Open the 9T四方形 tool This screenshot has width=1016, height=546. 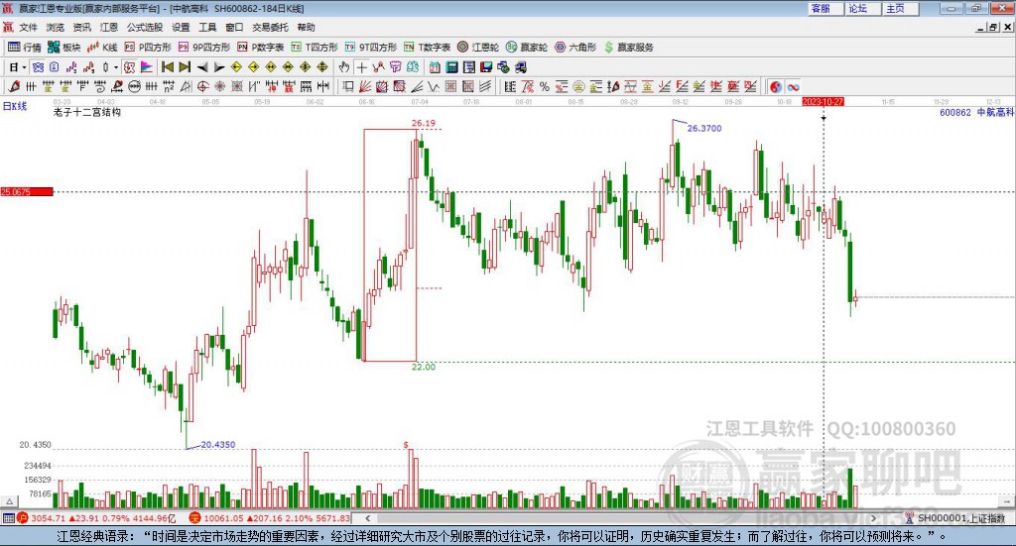(371, 48)
